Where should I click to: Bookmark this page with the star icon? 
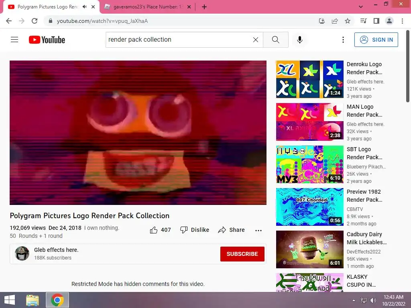pos(348,21)
